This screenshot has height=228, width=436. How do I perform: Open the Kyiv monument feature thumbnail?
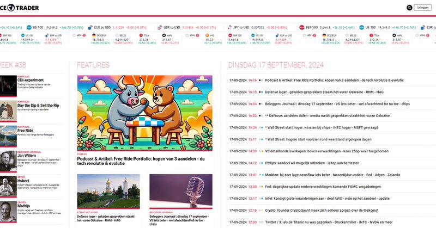click(x=108, y=191)
